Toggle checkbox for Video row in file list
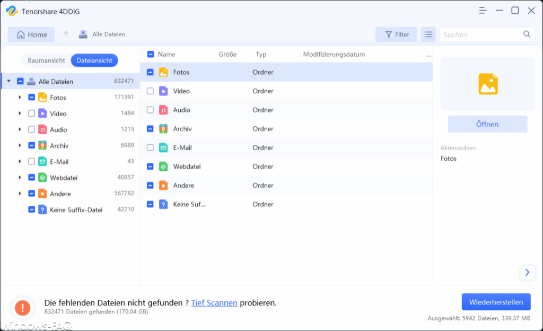Screen dimensions: 543x331 click(x=150, y=91)
